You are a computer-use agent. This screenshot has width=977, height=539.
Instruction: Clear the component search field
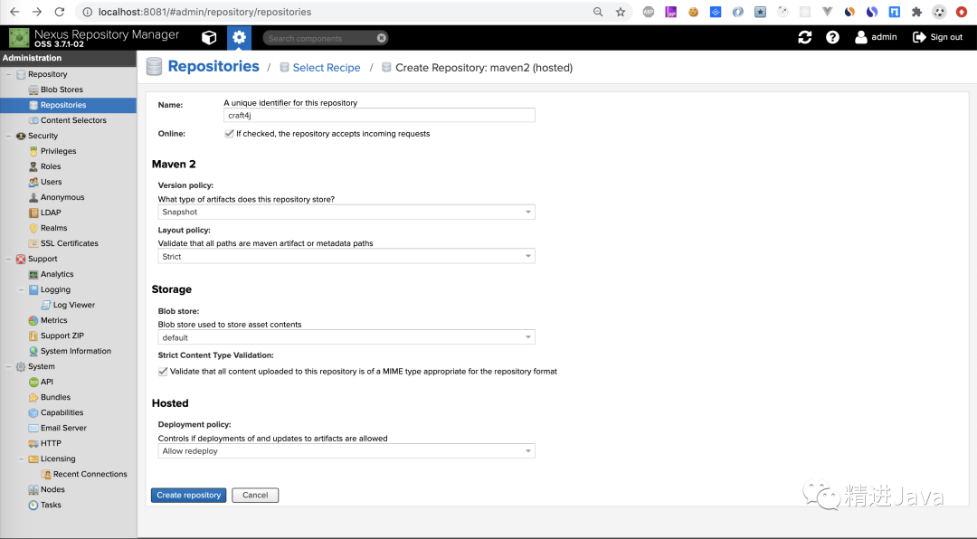pos(382,38)
